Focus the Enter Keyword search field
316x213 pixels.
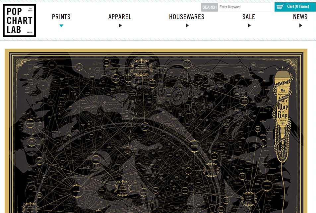244,7
